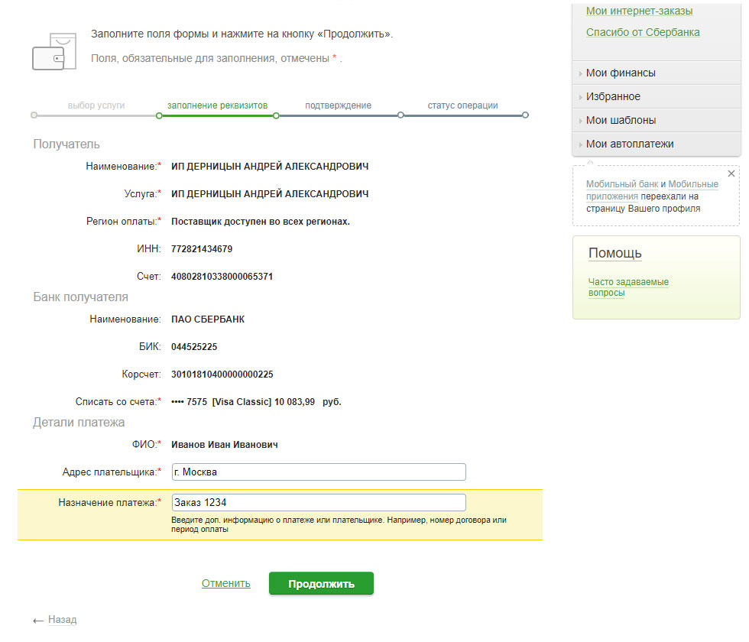Open Избранное menu item
The height and width of the screenshot is (642, 749).
click(613, 96)
